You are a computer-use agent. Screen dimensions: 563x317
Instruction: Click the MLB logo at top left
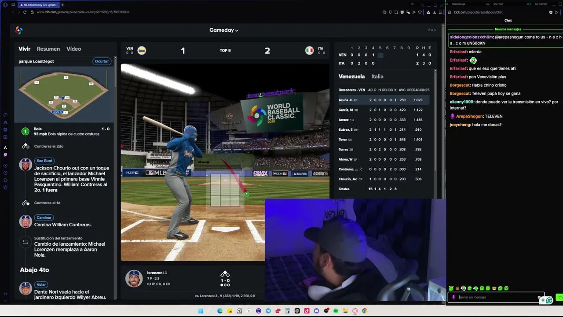point(18,30)
